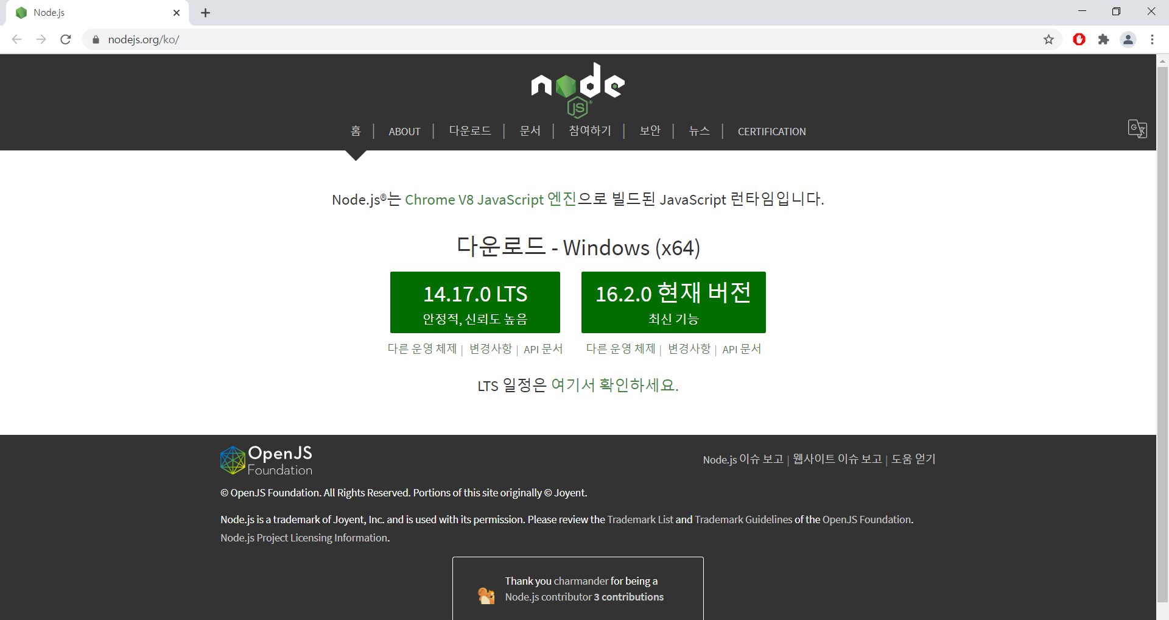
Task: Click the charmander contributor name
Action: tap(581, 581)
